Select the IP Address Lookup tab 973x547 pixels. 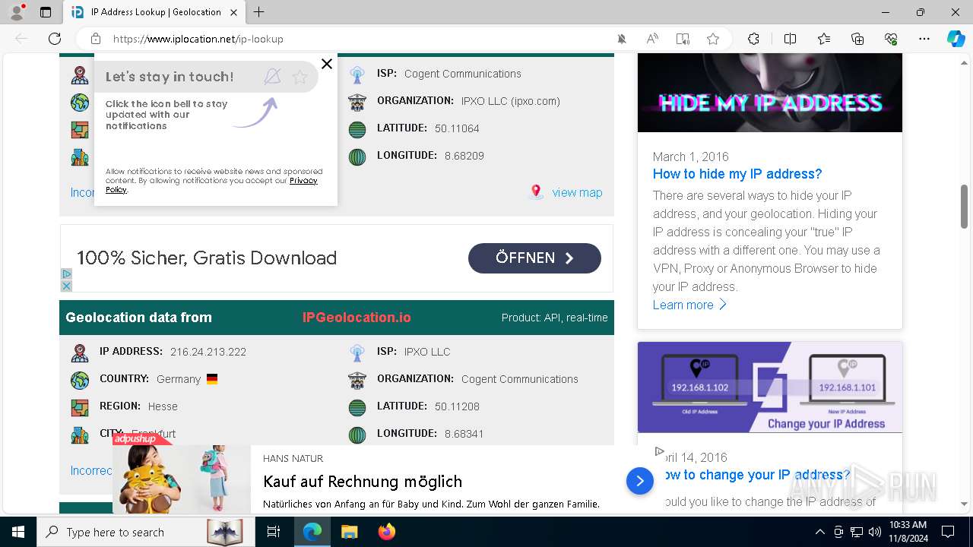click(154, 12)
